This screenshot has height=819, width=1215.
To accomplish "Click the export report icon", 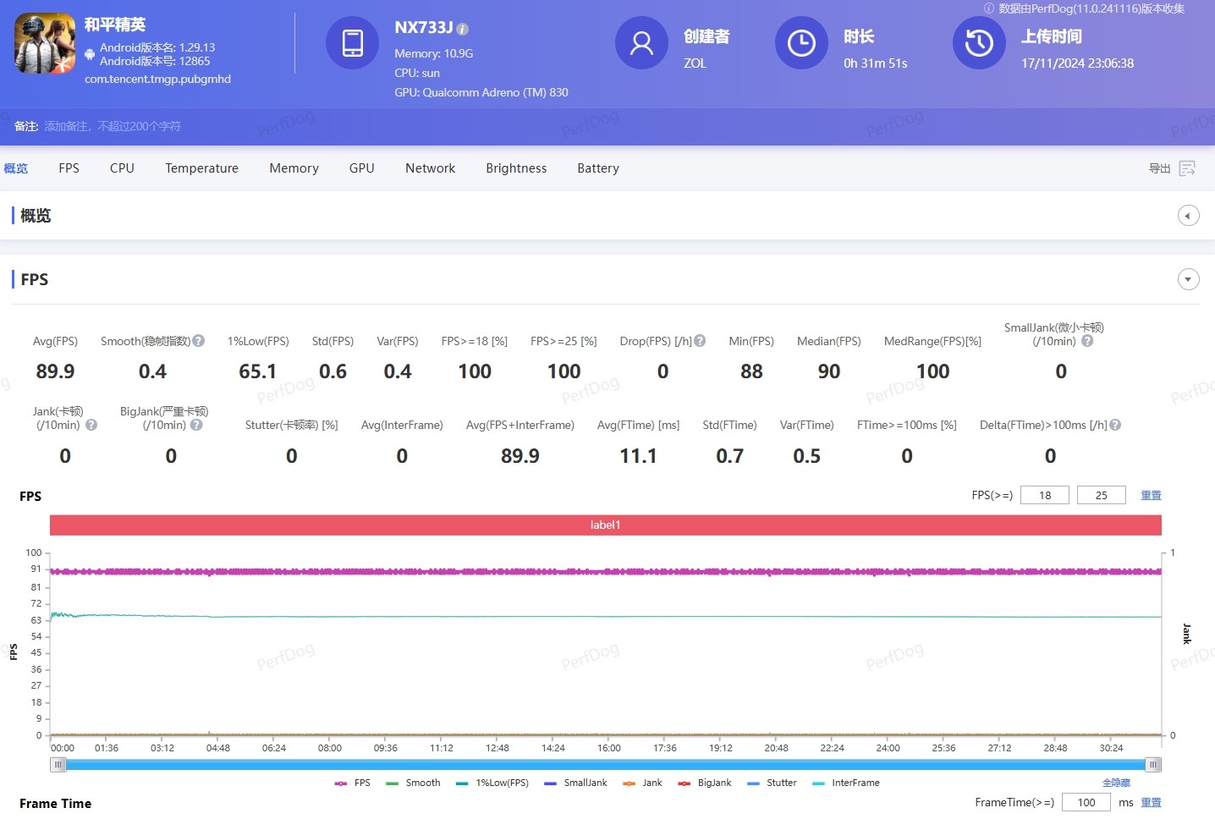I will click(x=1187, y=168).
